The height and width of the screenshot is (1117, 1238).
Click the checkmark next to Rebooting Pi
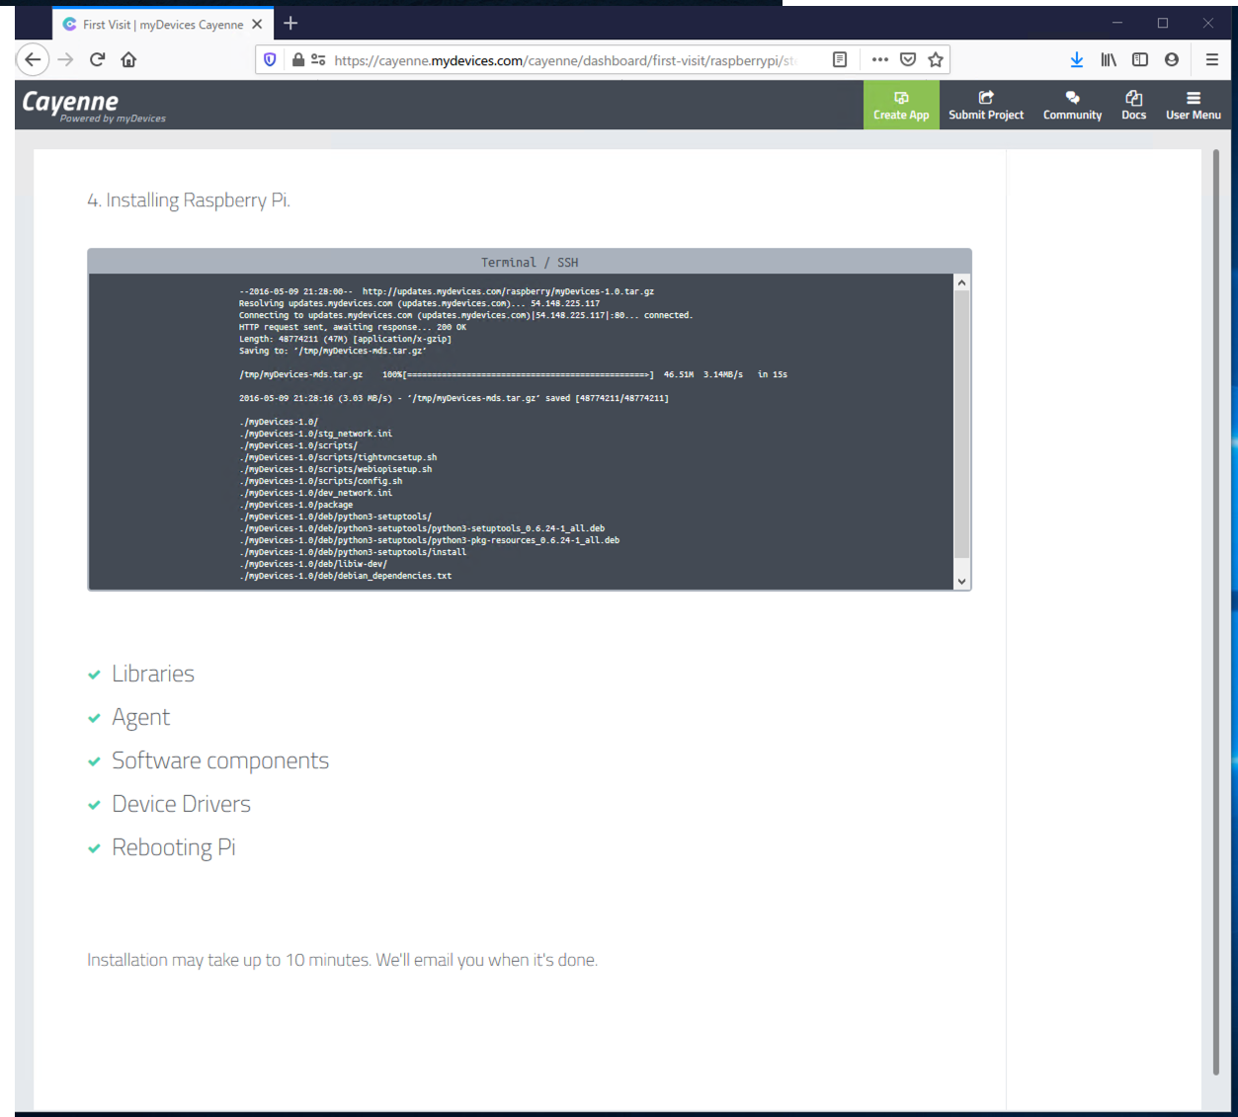coord(94,848)
